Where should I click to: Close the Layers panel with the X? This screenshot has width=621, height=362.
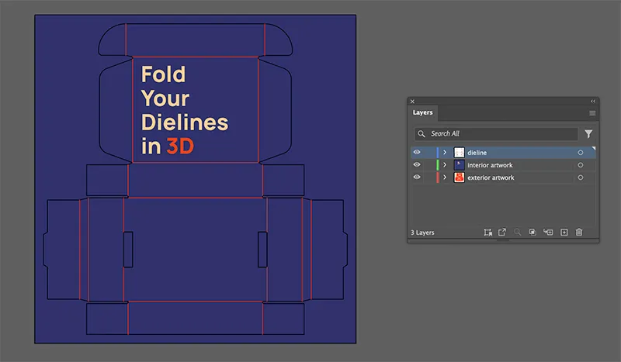412,102
